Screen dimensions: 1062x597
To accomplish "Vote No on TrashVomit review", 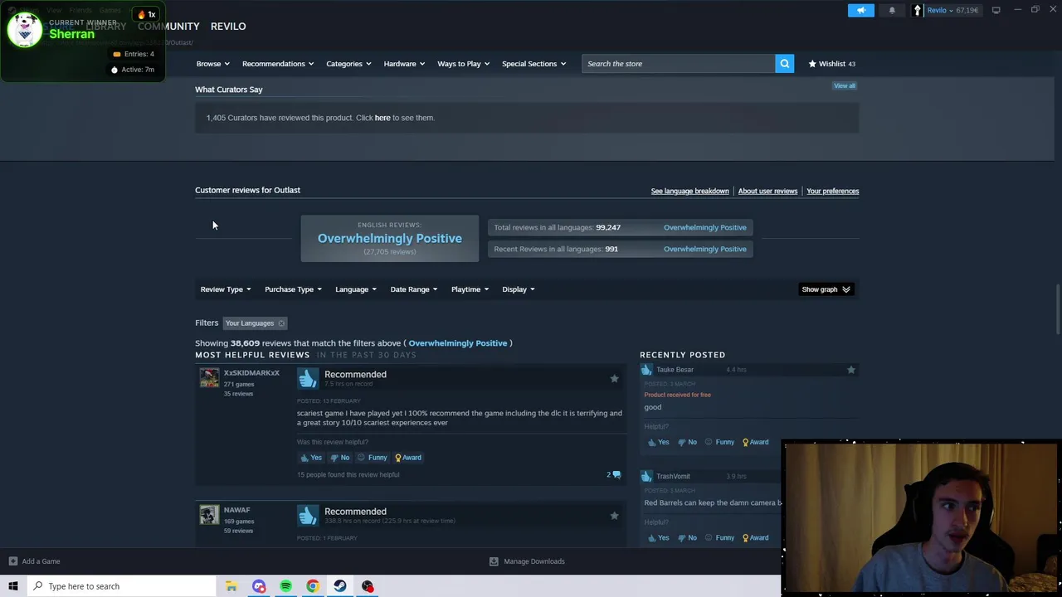I will coord(687,537).
